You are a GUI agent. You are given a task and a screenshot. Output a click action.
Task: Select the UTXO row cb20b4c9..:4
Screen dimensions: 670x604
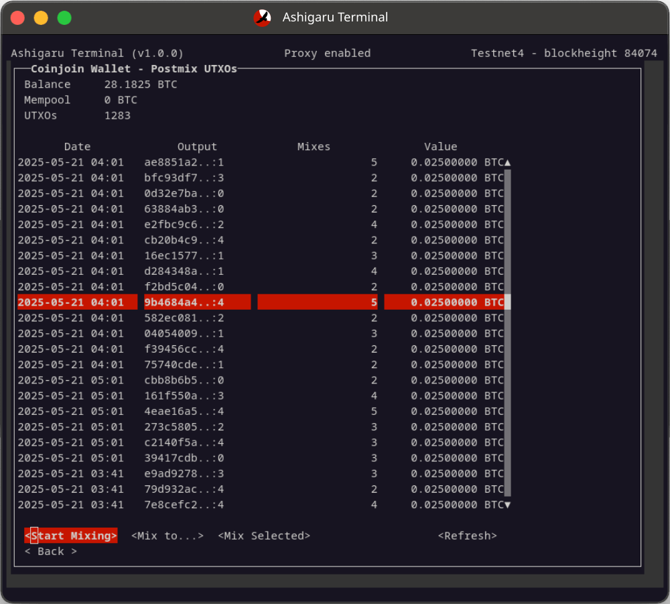(261, 240)
